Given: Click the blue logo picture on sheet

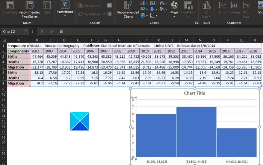Looking at the screenshot, I should [x=80, y=121].
